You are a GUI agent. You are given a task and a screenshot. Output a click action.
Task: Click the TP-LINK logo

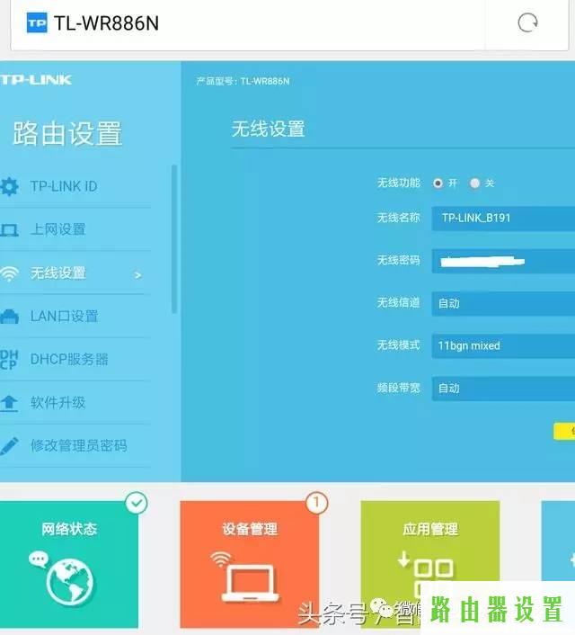36,80
